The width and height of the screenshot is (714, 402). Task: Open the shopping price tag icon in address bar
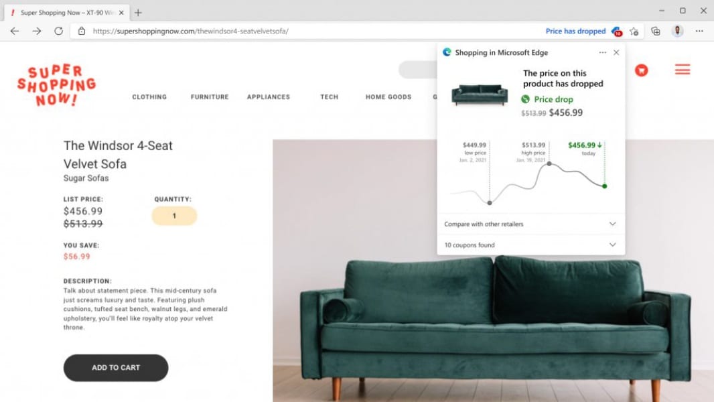[x=617, y=31]
